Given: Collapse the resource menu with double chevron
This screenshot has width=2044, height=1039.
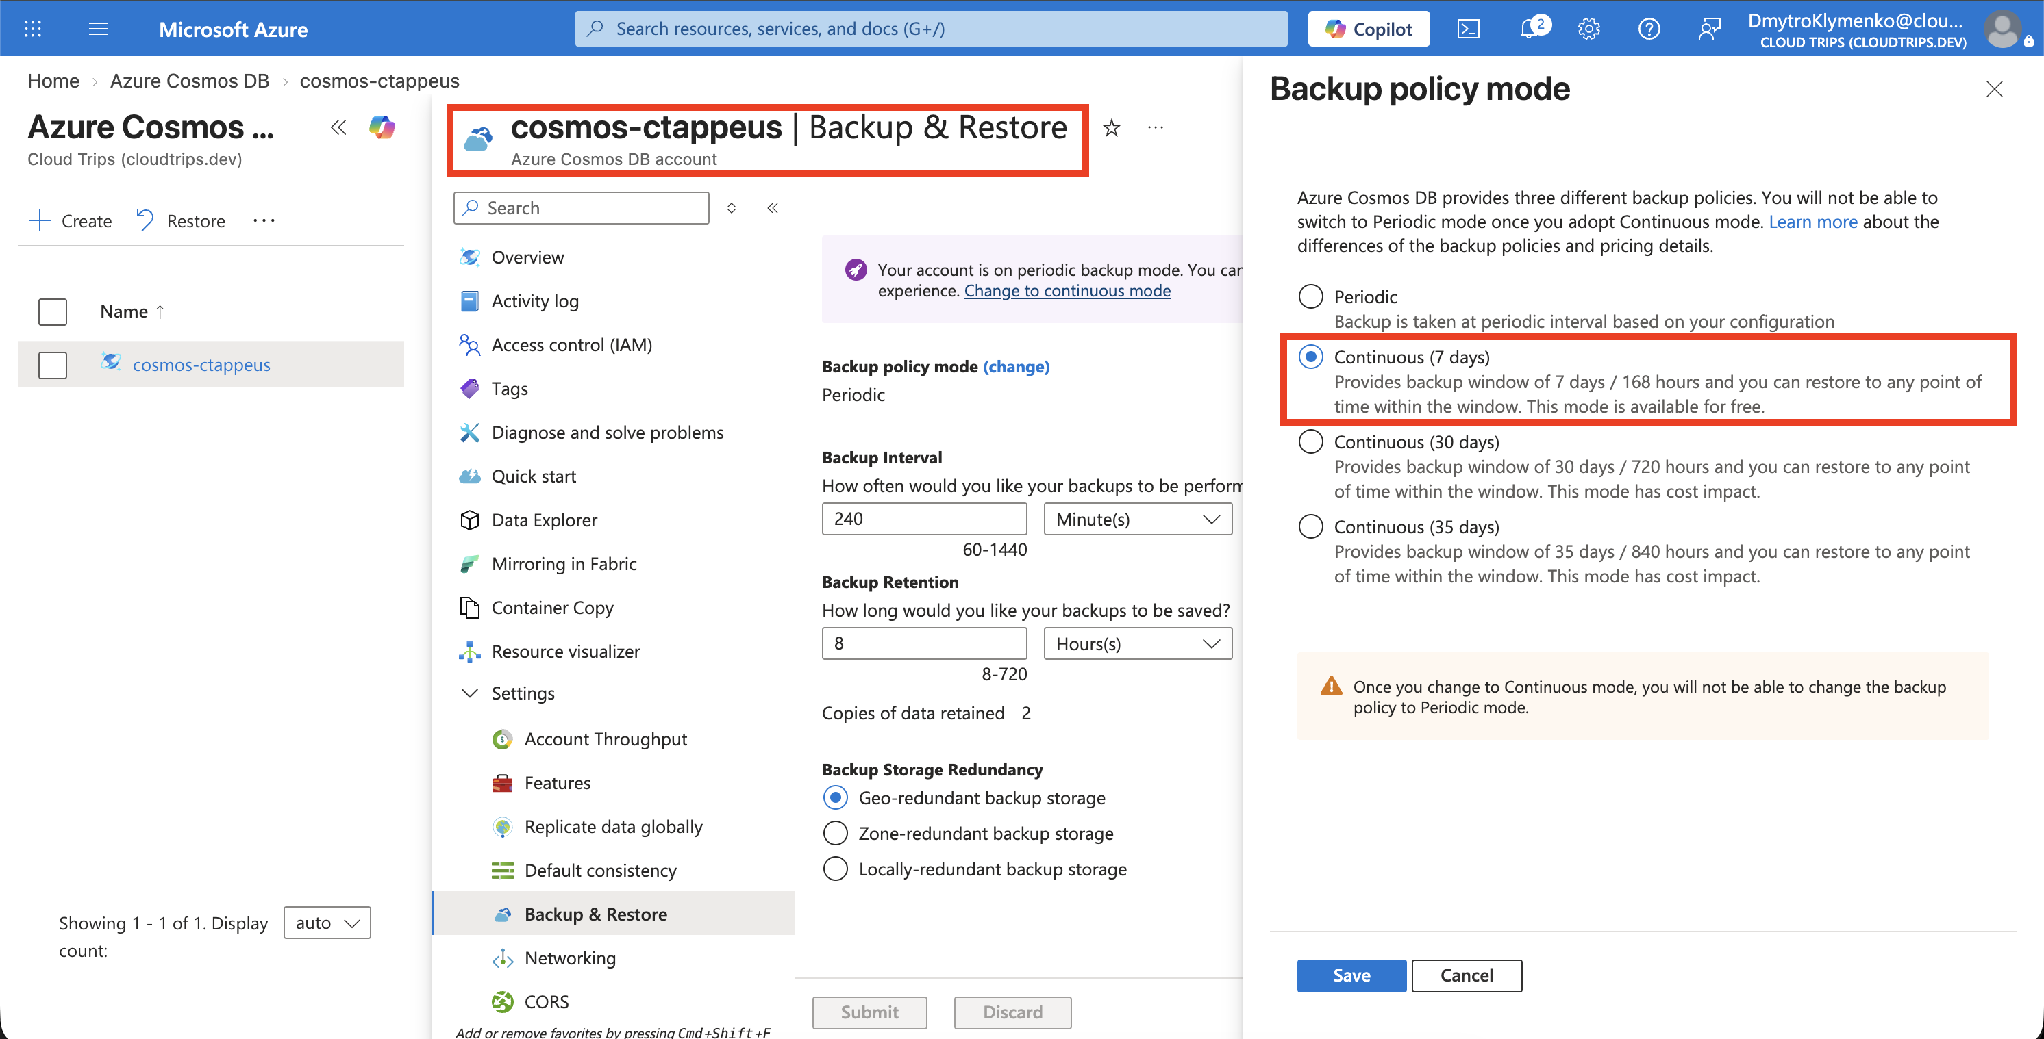Looking at the screenshot, I should pyautogui.click(x=773, y=208).
